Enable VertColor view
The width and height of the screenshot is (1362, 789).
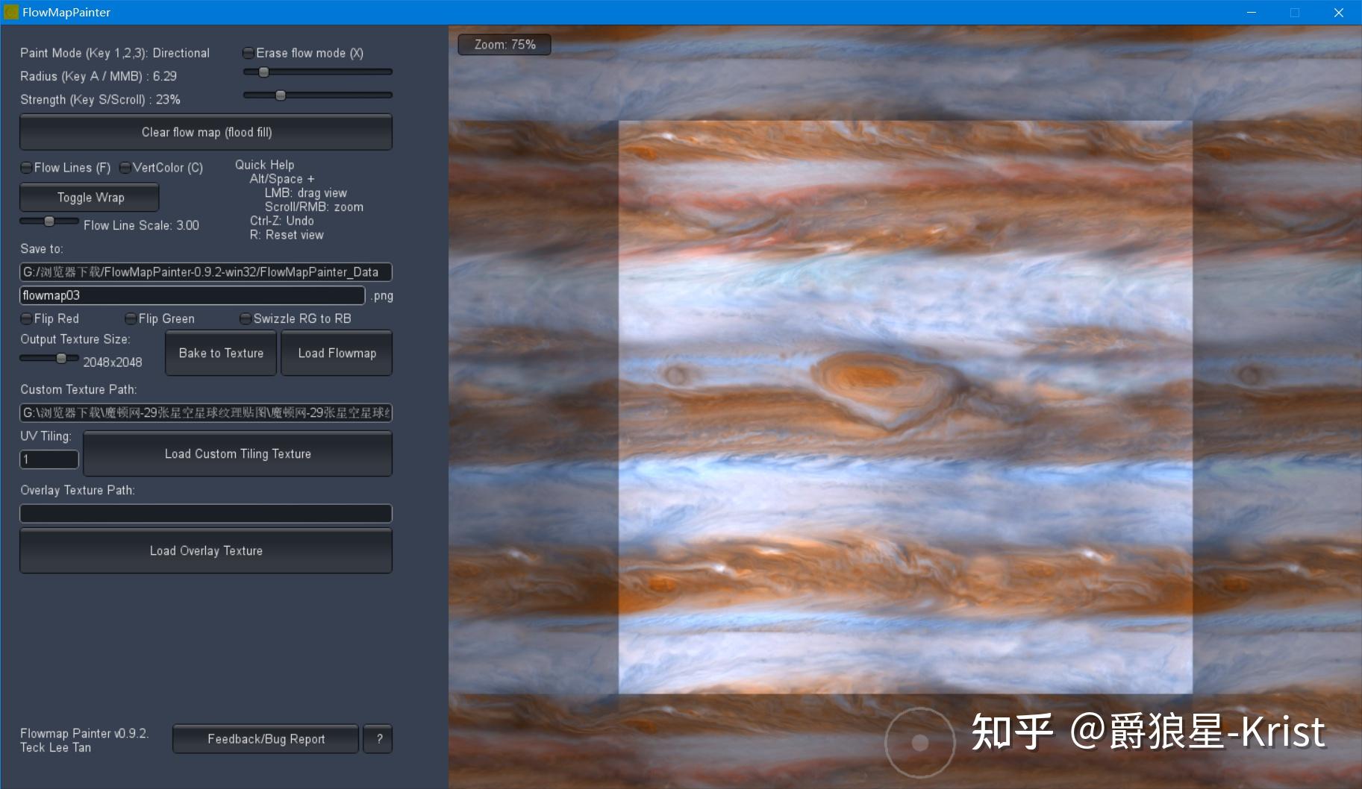pos(128,167)
